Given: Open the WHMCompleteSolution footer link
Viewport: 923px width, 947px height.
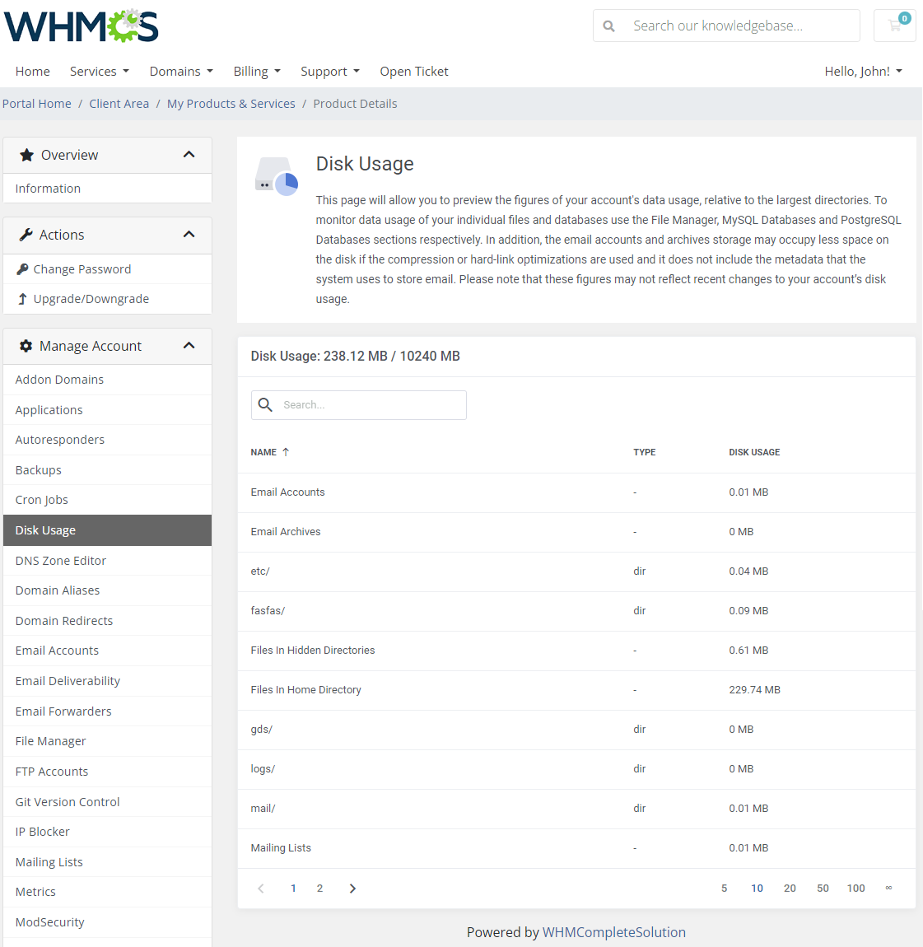Looking at the screenshot, I should coord(613,932).
